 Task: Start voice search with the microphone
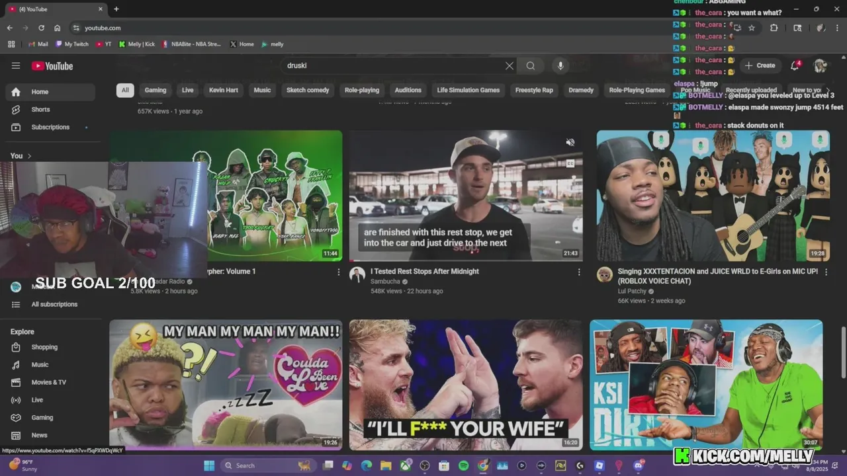coord(560,65)
